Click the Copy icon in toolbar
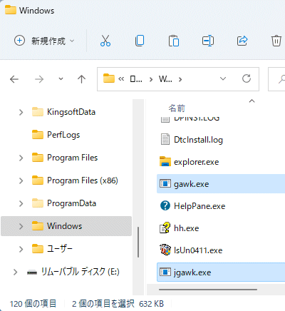This screenshot has height=311, width=285. pyautogui.click(x=140, y=41)
